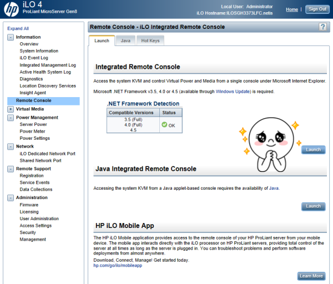The height and width of the screenshot is (284, 333).
Task: Open the iLO Event Log
Action: tap(34, 58)
